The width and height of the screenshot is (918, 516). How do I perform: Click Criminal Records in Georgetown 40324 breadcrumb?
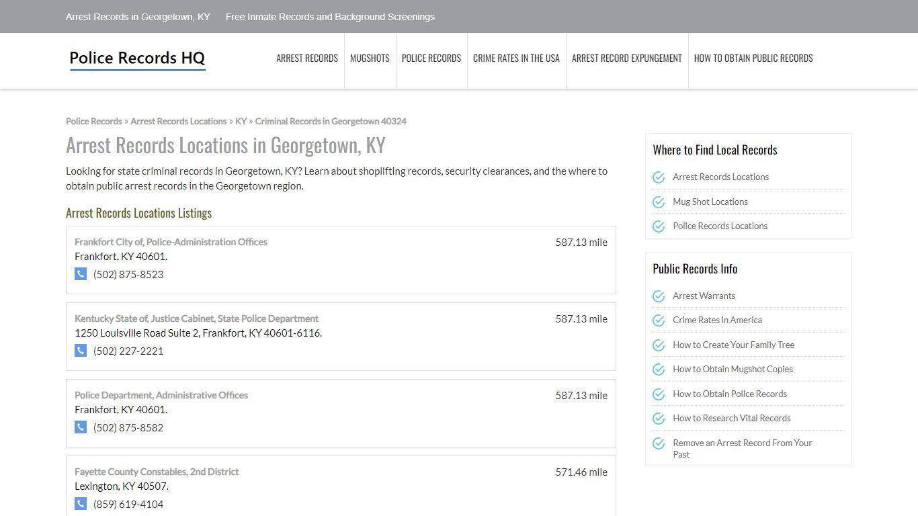[x=331, y=121]
